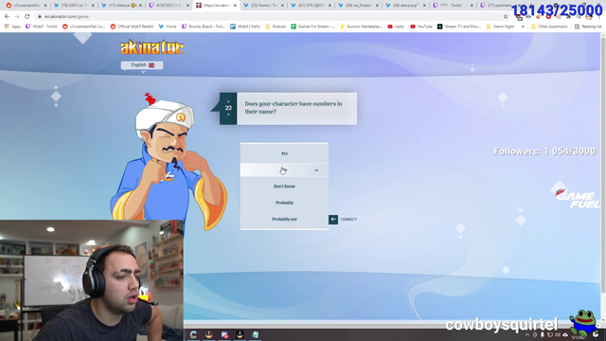Switch to the Ice_Poseidon Twitter tab
This screenshot has width=606, height=341.
point(358,6)
